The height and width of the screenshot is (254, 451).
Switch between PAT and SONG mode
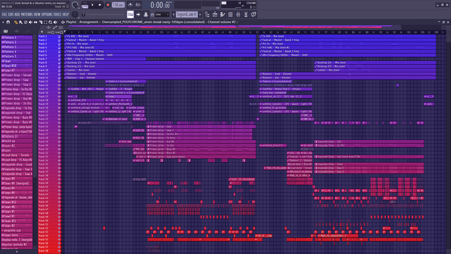click(x=85, y=5)
